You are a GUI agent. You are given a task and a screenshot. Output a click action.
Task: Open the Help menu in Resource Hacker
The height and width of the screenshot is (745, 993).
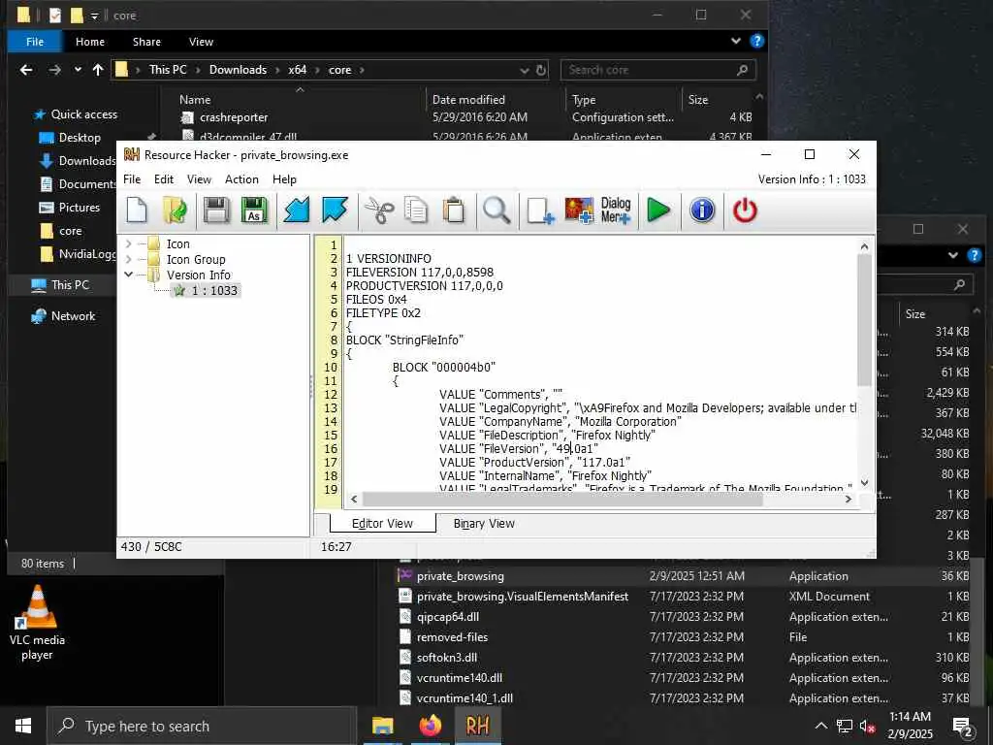click(284, 179)
